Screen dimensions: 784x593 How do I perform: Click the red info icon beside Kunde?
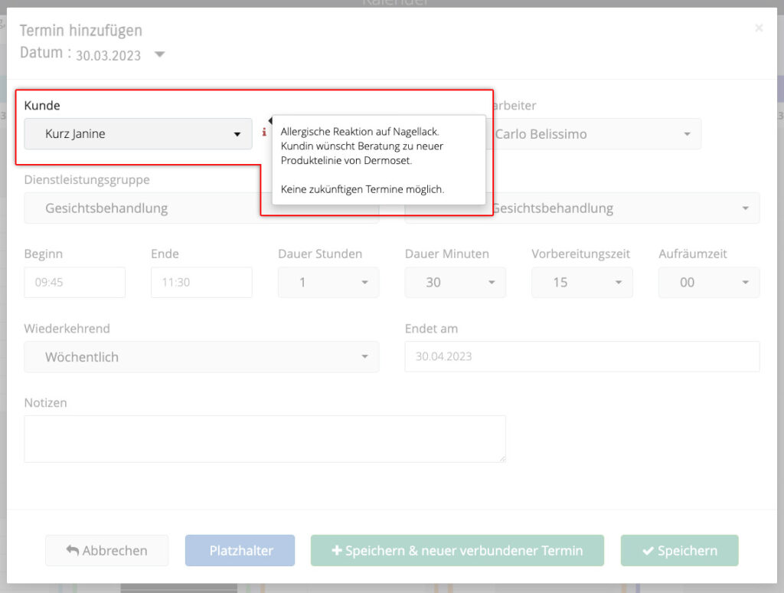(264, 133)
